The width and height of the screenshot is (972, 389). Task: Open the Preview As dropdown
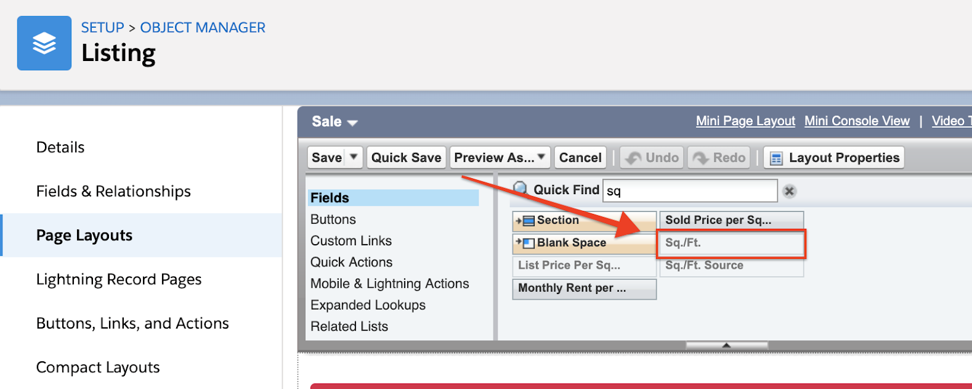(499, 157)
